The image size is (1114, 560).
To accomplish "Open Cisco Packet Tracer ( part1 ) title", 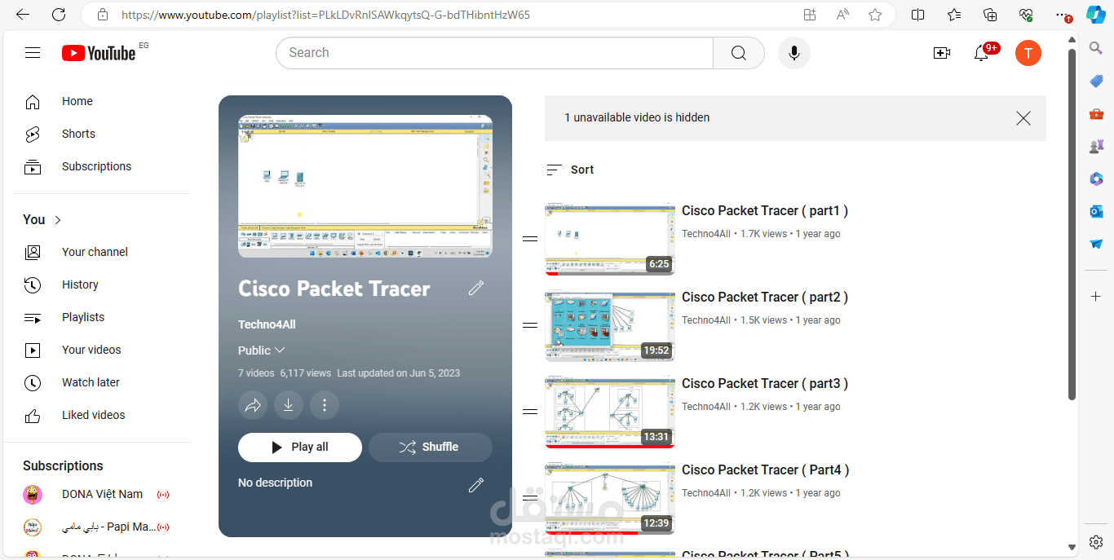I will [765, 211].
